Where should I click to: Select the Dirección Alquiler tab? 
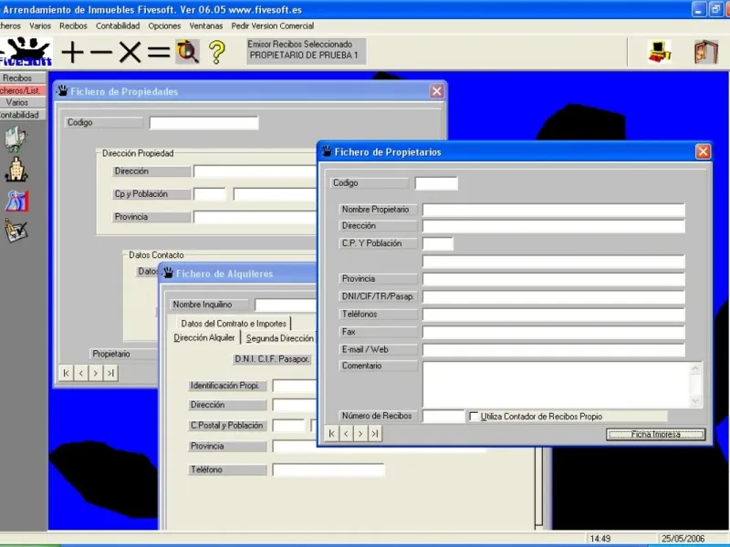(x=203, y=337)
